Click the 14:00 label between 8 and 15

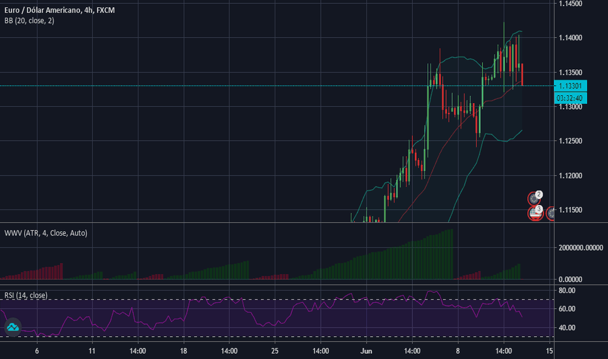[504, 351]
